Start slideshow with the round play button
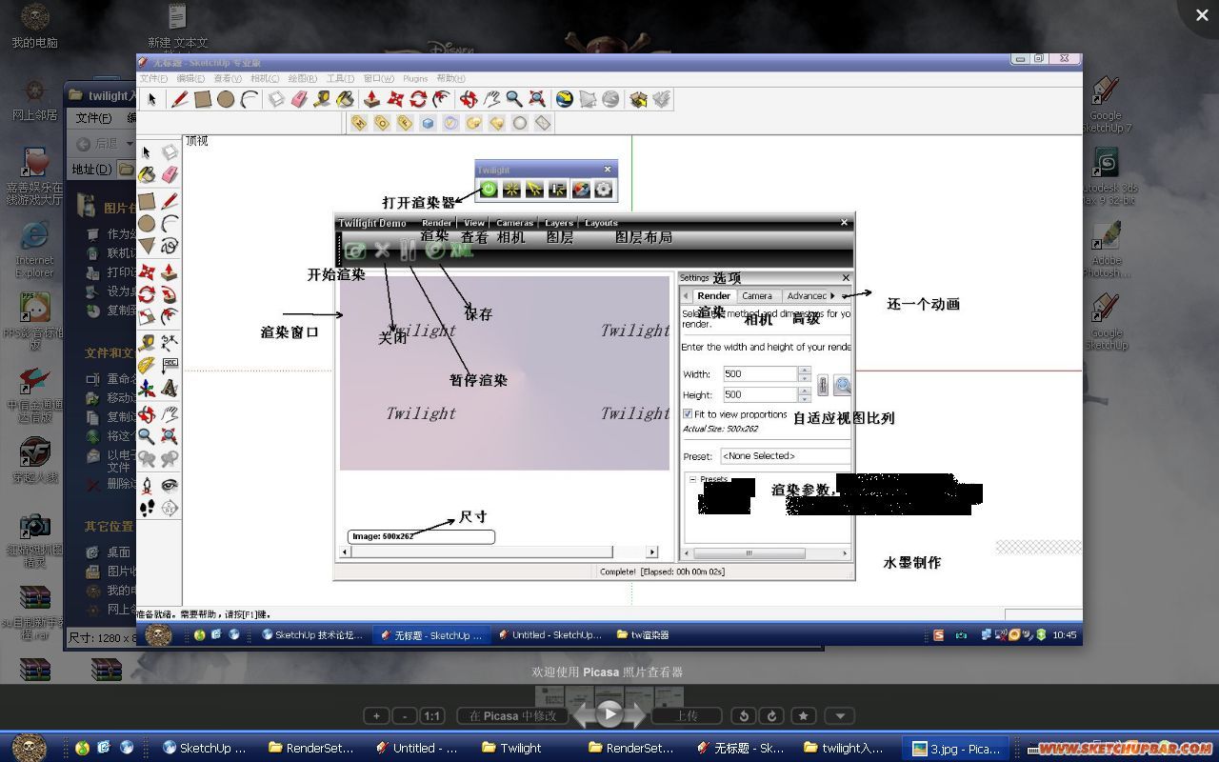1219x762 pixels. coord(609,713)
